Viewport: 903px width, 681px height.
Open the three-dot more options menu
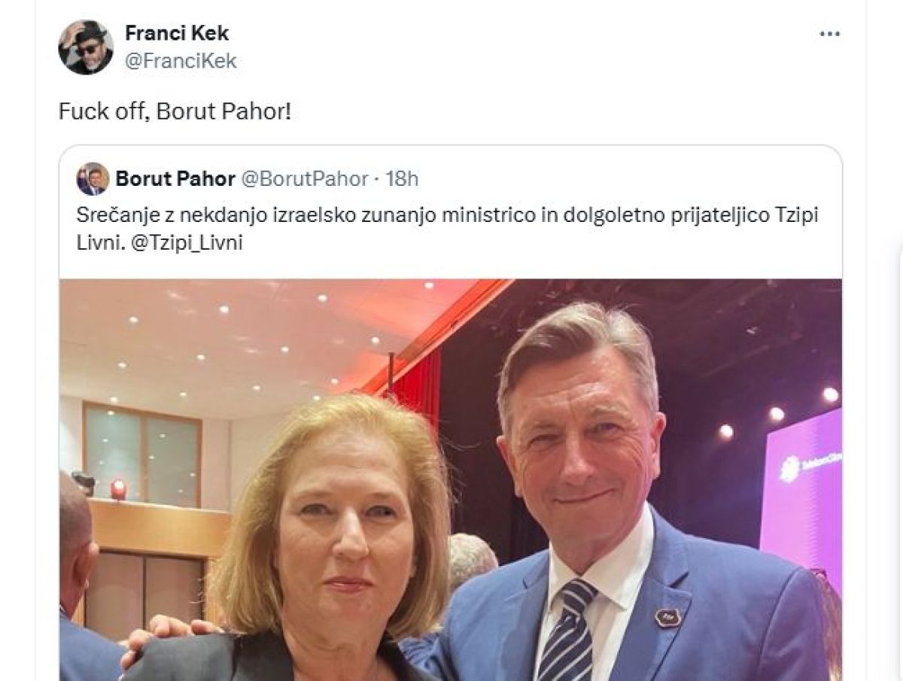click(x=830, y=35)
